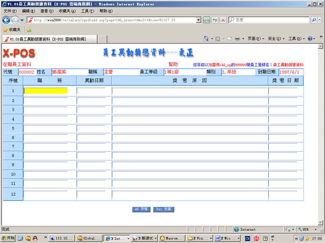The width and height of the screenshot is (325, 243).
Task: Open the address bar URL dropdown
Action: click(x=198, y=20)
